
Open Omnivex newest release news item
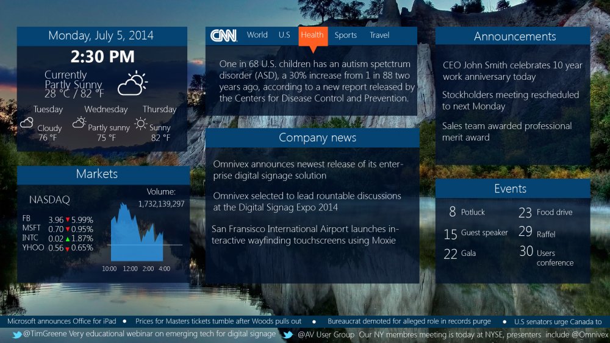pos(308,170)
